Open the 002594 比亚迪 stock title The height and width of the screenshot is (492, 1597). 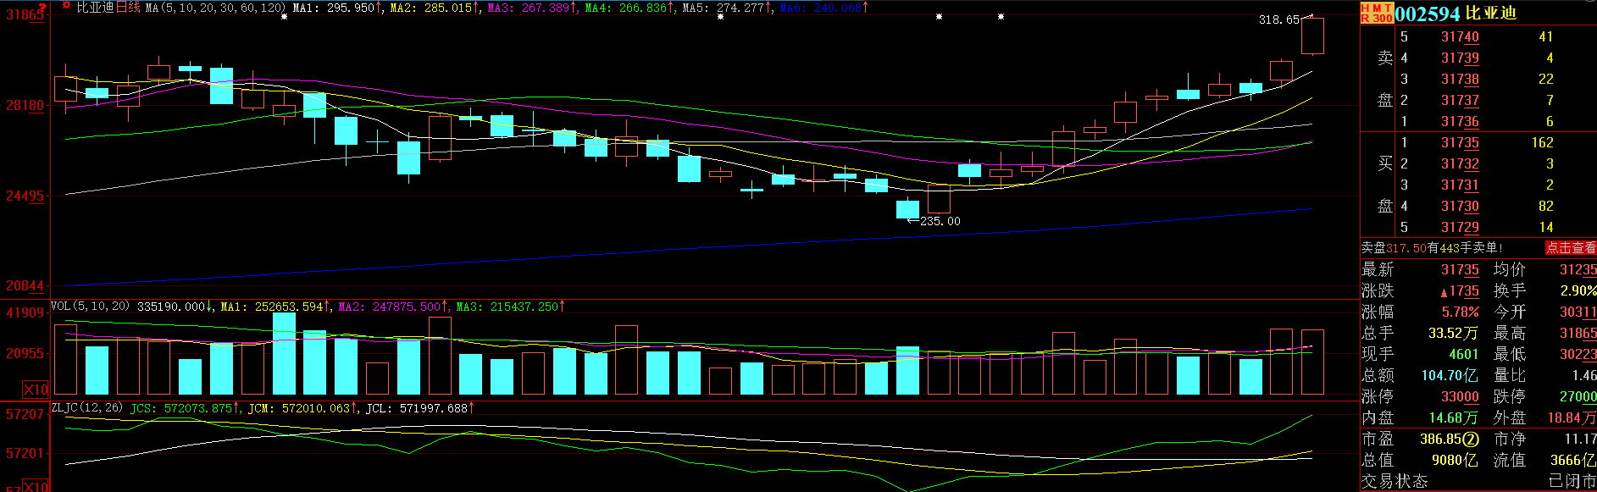(1455, 14)
